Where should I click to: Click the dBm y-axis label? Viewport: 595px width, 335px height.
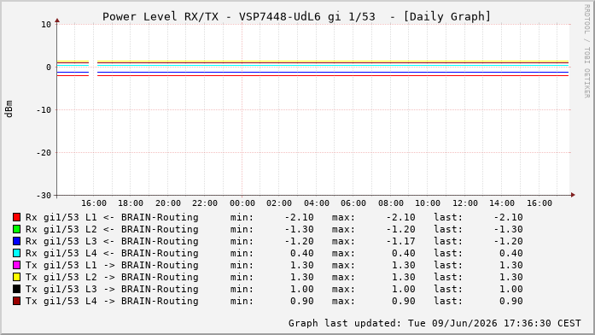pyautogui.click(x=9, y=109)
